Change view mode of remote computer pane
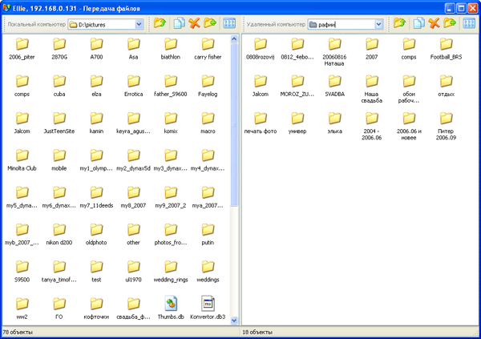481x339 pixels. [469, 23]
